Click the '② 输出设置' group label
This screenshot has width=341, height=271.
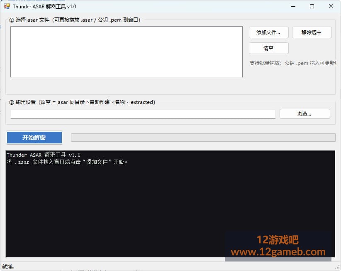[82, 102]
